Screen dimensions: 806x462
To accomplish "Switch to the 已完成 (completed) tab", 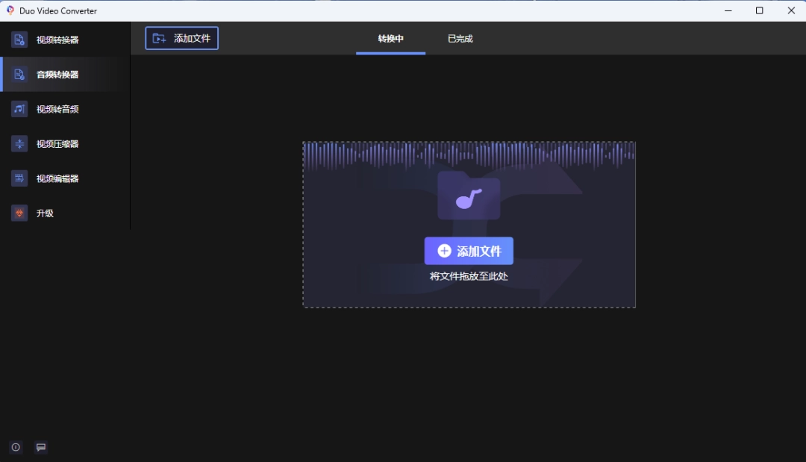I will 460,39.
